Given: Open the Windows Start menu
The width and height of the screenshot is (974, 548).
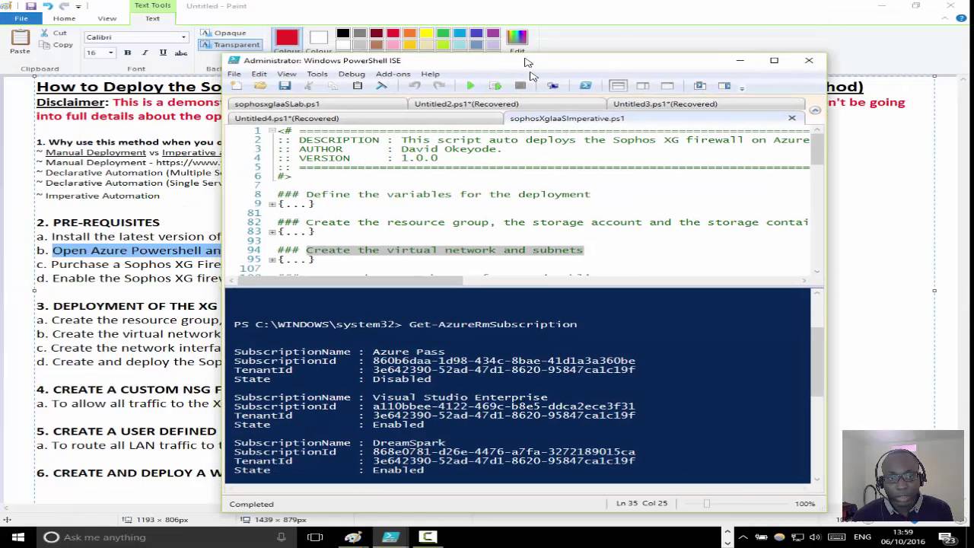Looking at the screenshot, I should [18, 537].
